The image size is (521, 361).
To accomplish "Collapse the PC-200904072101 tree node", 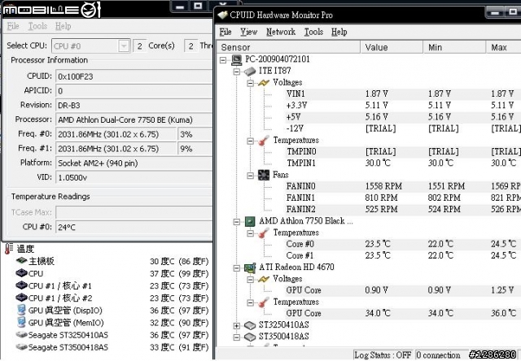I will [x=223, y=60].
